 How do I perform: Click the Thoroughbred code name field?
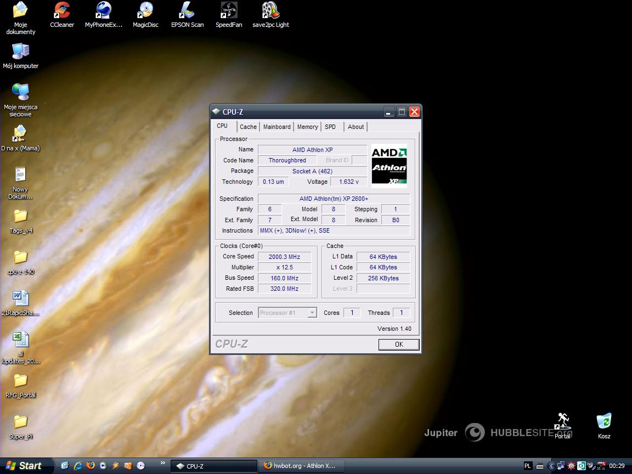coord(287,160)
